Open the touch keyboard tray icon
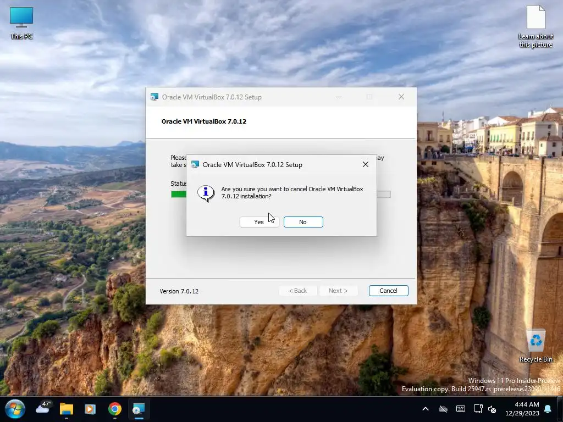The width and height of the screenshot is (563, 422). (461, 409)
